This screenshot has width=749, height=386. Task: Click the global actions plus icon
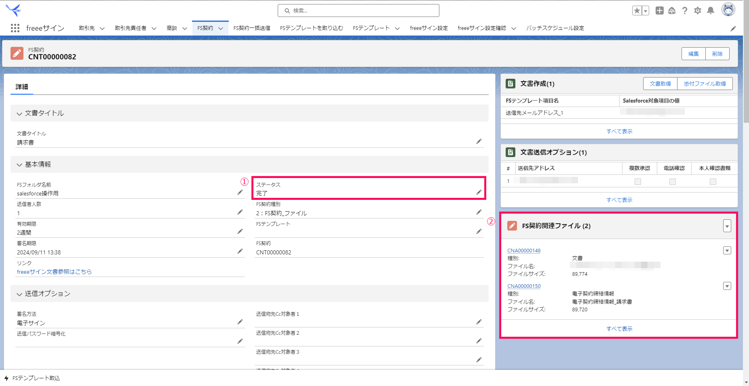coord(659,10)
